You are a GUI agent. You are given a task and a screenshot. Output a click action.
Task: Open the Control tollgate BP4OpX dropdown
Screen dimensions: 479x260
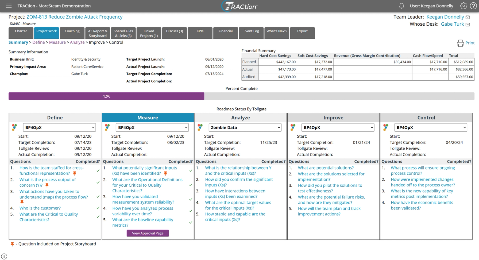click(x=431, y=128)
